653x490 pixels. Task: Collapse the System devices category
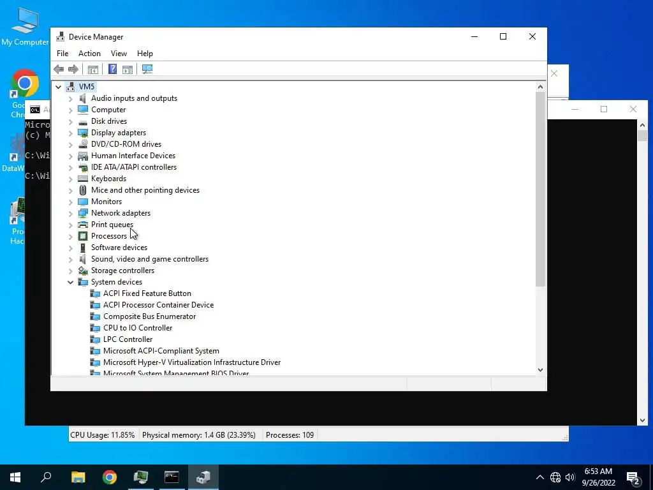(x=70, y=282)
